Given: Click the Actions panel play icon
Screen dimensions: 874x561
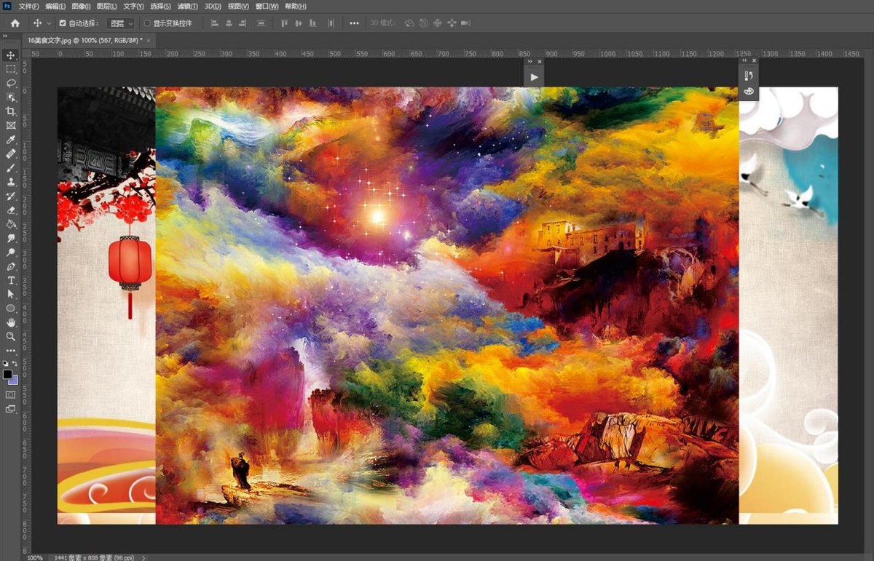Looking at the screenshot, I should [x=534, y=76].
